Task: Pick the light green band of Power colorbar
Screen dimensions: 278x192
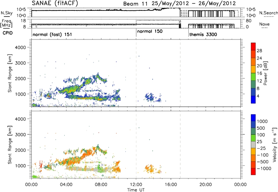Action: (x=253, y=77)
